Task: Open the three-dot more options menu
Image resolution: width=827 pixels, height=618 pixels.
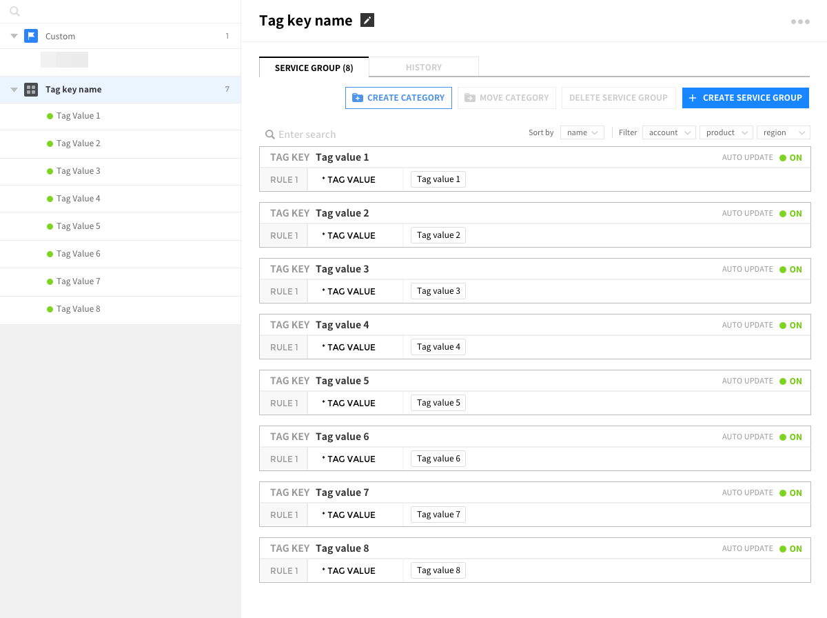Action: tap(800, 22)
